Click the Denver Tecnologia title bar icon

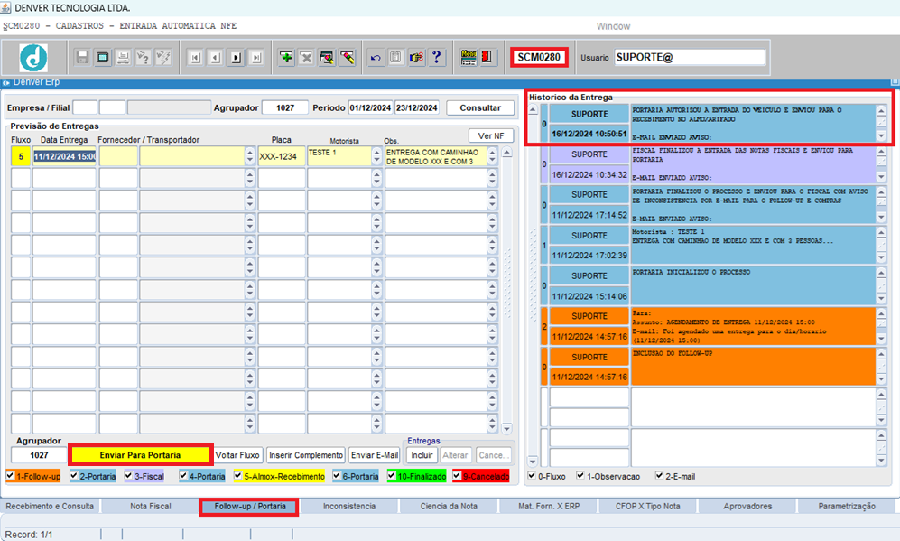pos(5,7)
